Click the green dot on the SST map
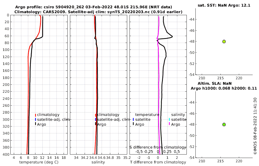Screen dimensions: 259x166 click(224, 41)
